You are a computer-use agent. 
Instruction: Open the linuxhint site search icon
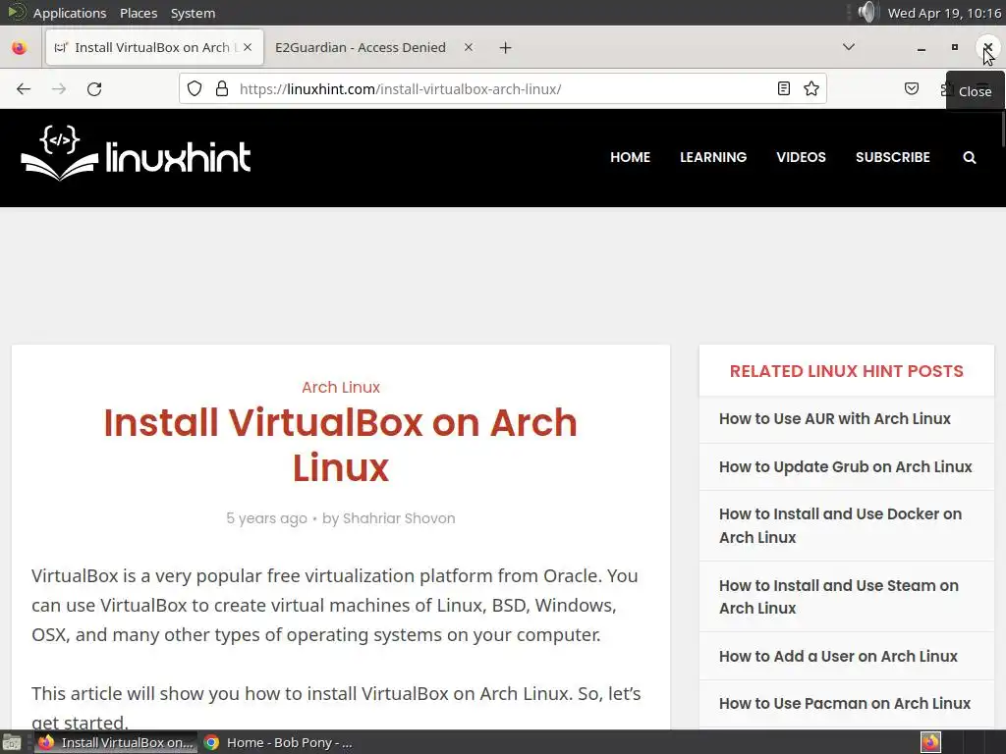tap(970, 157)
